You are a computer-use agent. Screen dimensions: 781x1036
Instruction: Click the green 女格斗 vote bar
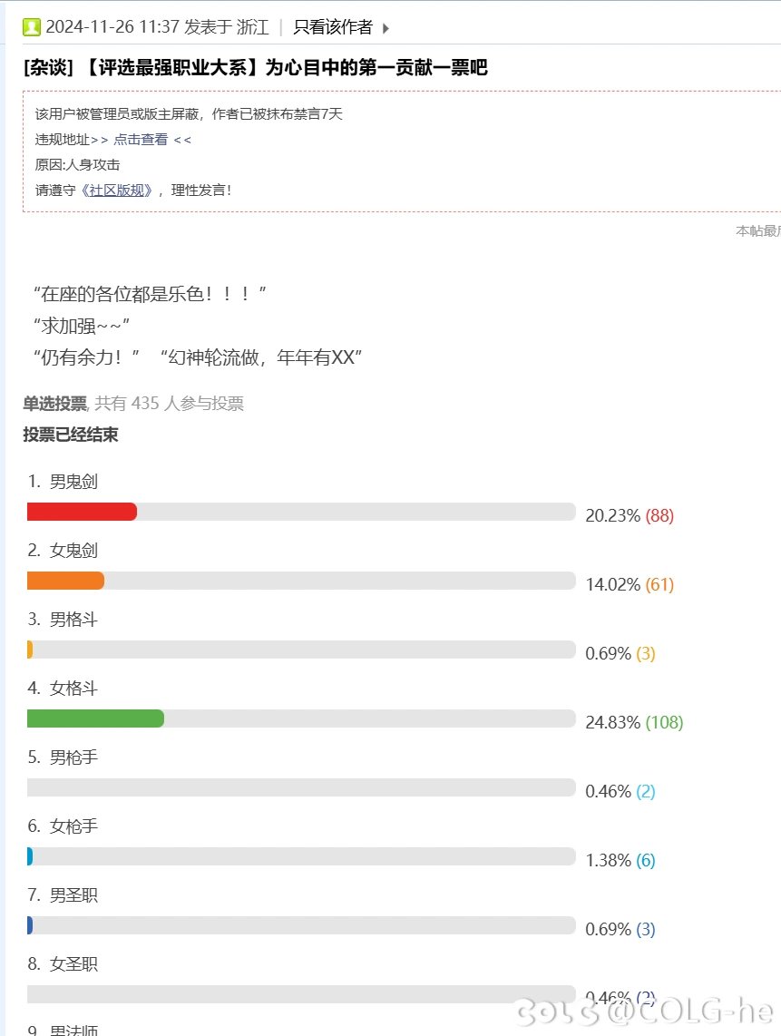[95, 718]
